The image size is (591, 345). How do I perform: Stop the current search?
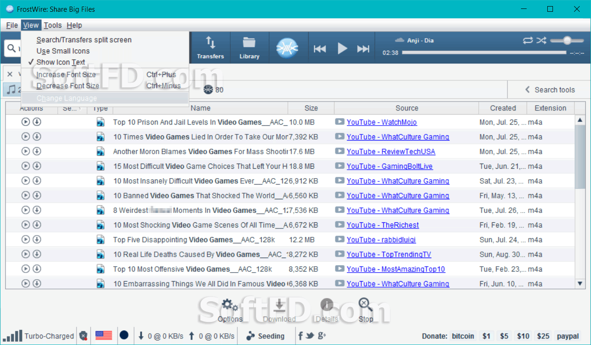(365, 310)
